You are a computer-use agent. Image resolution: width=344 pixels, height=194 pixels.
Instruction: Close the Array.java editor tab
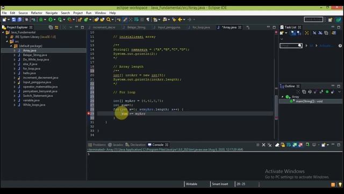(x=240, y=27)
